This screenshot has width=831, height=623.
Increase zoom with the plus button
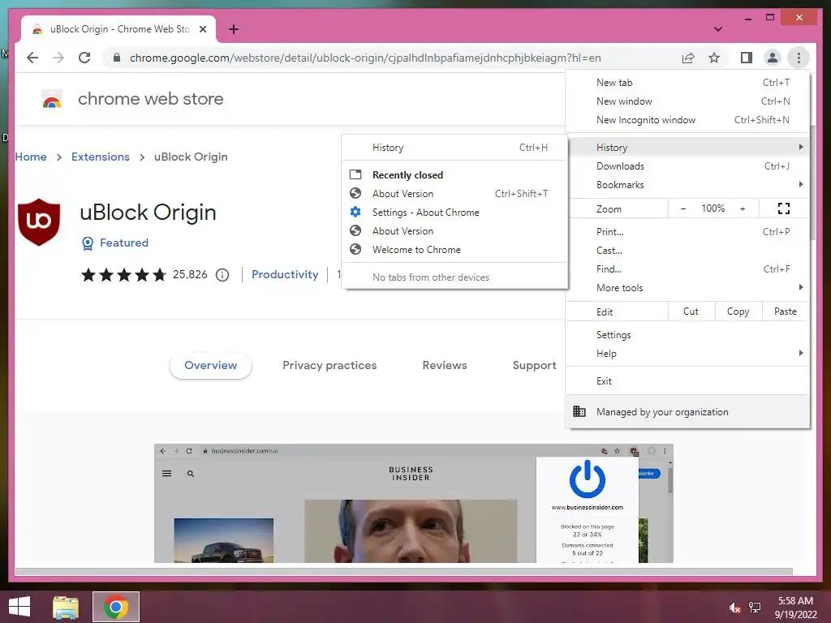(743, 208)
